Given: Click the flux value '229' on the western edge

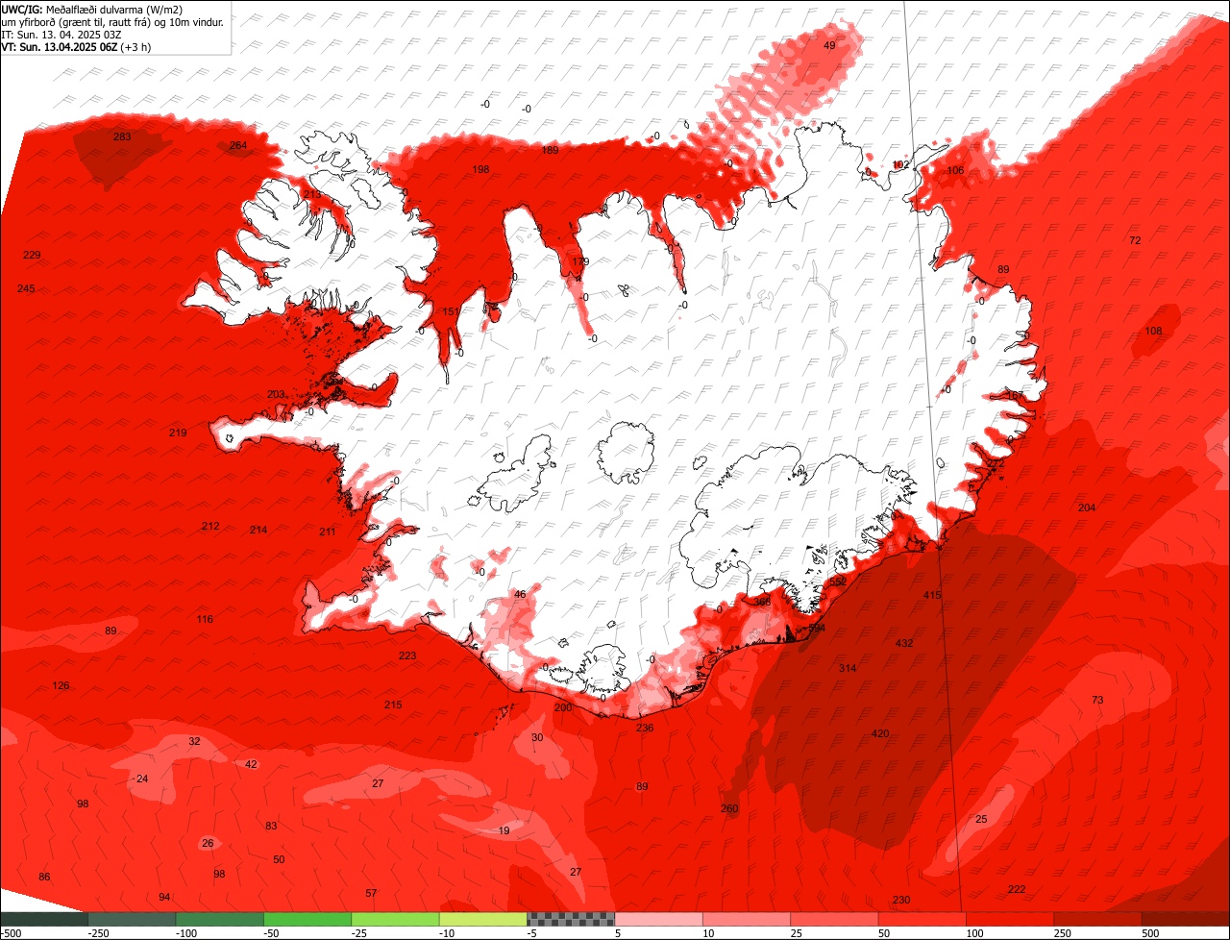Looking at the screenshot, I should [x=32, y=255].
